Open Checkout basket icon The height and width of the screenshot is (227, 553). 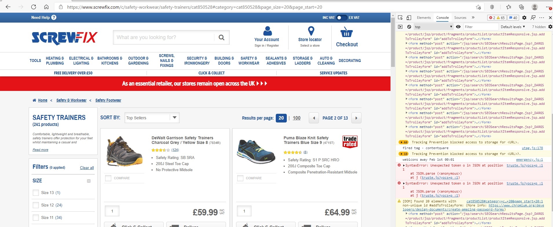point(346,32)
